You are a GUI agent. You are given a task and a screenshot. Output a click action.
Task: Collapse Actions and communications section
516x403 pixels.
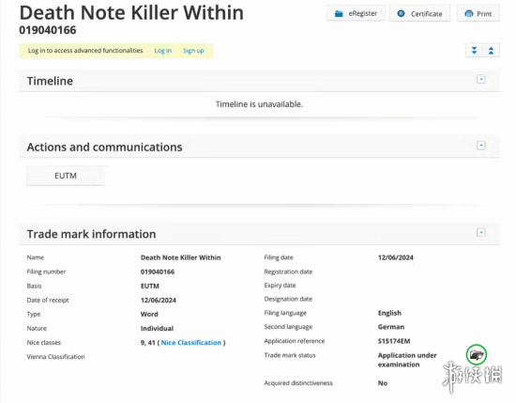pyautogui.click(x=480, y=146)
